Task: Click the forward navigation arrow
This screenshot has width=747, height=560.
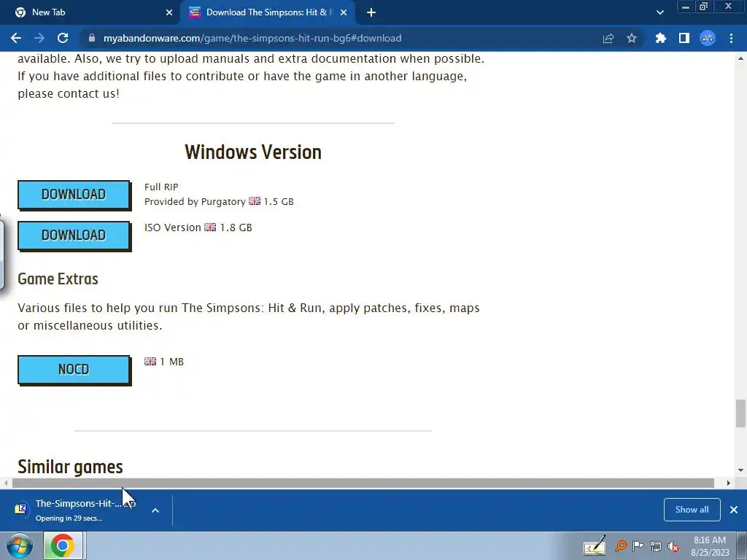Action: coord(39,38)
